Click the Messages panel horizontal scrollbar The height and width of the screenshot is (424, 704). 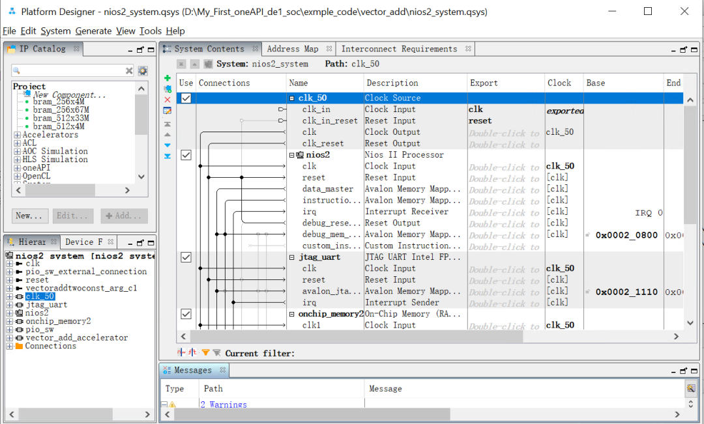click(312, 414)
